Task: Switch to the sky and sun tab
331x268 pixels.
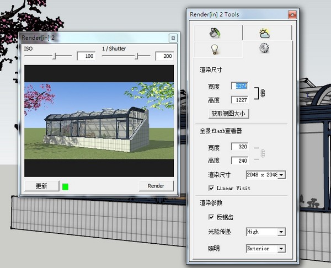Action: [x=264, y=33]
